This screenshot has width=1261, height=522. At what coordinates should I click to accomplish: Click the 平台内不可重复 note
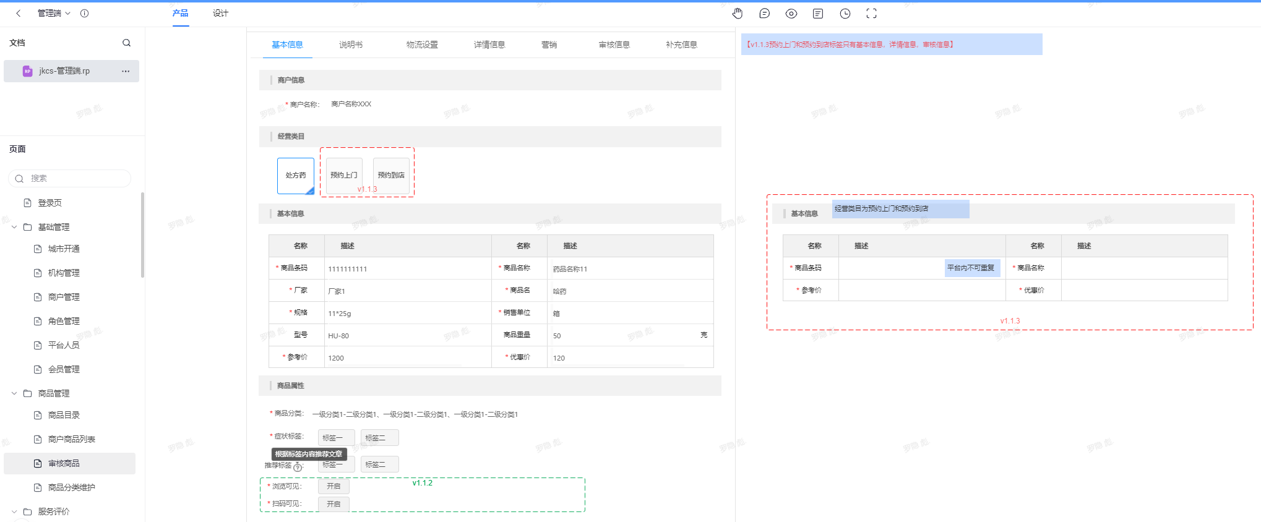tap(971, 268)
